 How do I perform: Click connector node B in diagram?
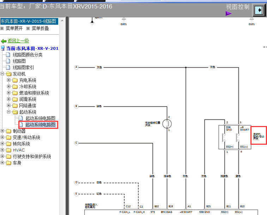(x=77, y=106)
